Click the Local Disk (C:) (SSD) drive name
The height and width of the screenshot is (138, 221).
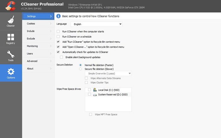point(109,90)
